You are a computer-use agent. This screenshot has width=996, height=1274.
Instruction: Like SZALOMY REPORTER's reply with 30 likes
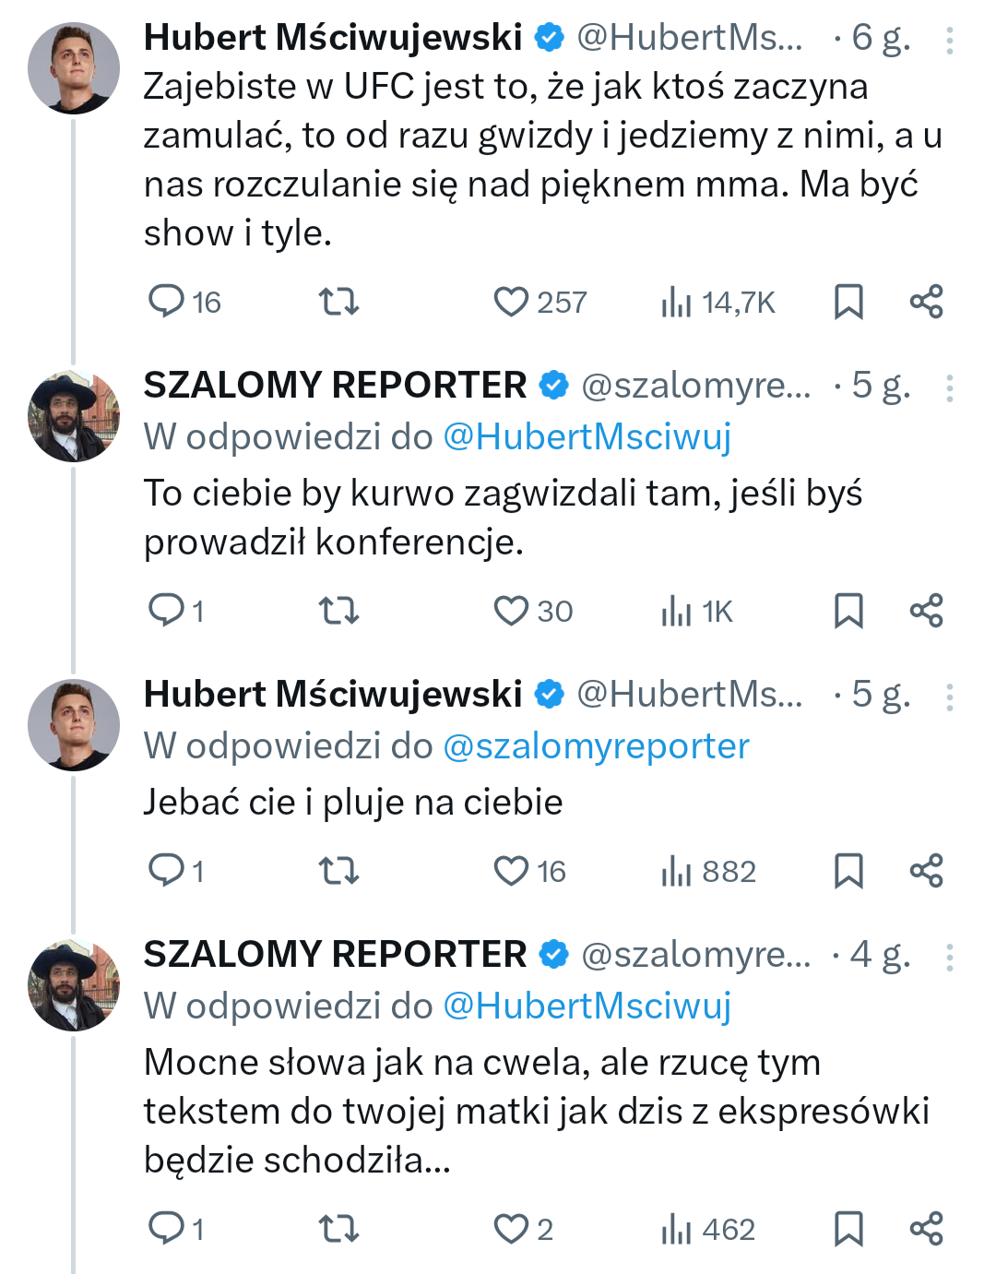(x=511, y=611)
